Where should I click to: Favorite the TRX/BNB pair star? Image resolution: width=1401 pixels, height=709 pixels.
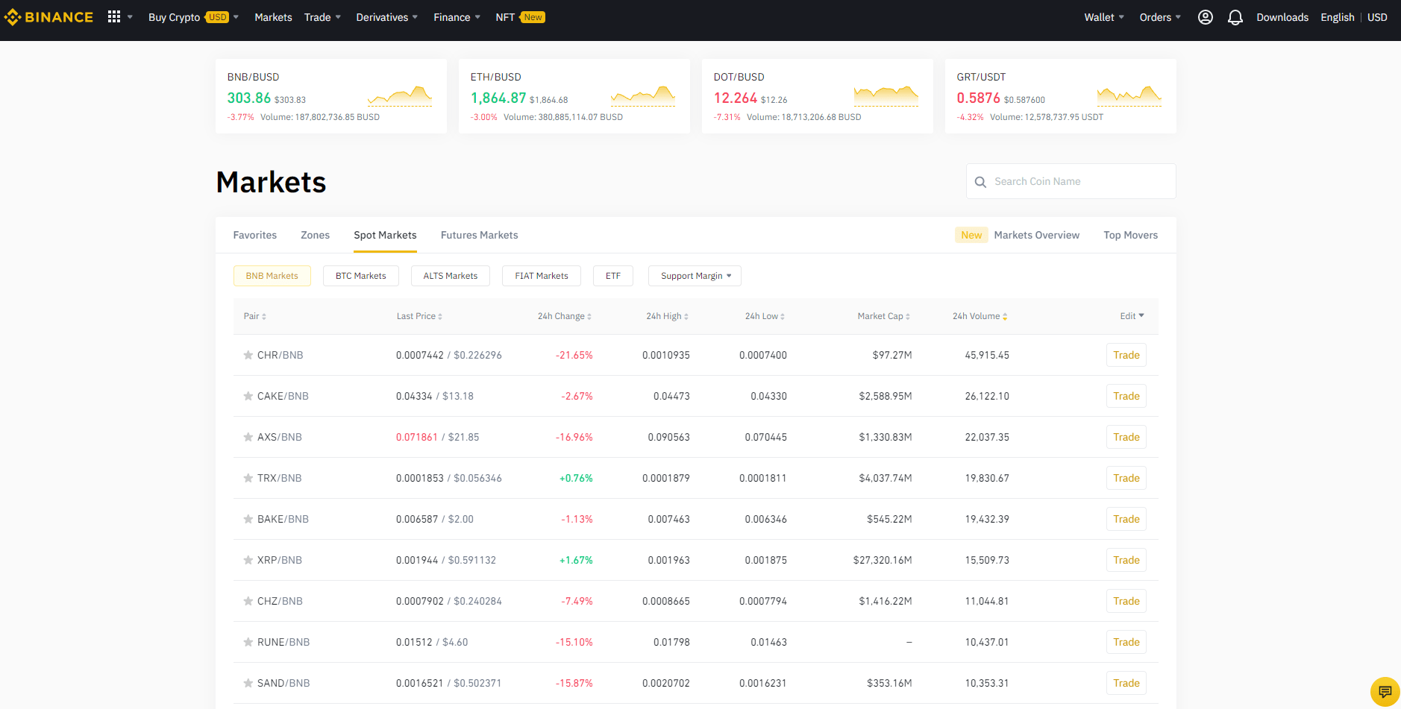[248, 478]
